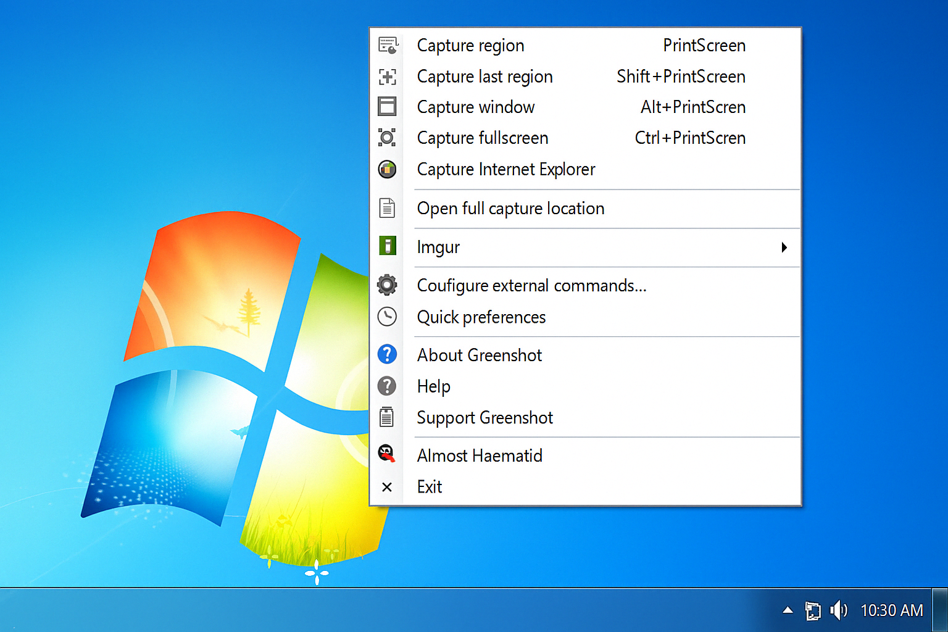Click the Show desktop button on taskbar

point(940,610)
